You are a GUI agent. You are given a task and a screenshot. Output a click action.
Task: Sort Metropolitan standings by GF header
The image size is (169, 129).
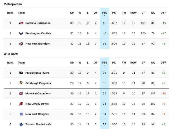(143, 13)
